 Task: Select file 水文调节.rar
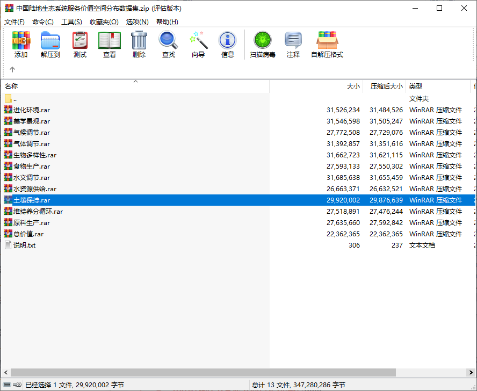pyautogui.click(x=32, y=177)
